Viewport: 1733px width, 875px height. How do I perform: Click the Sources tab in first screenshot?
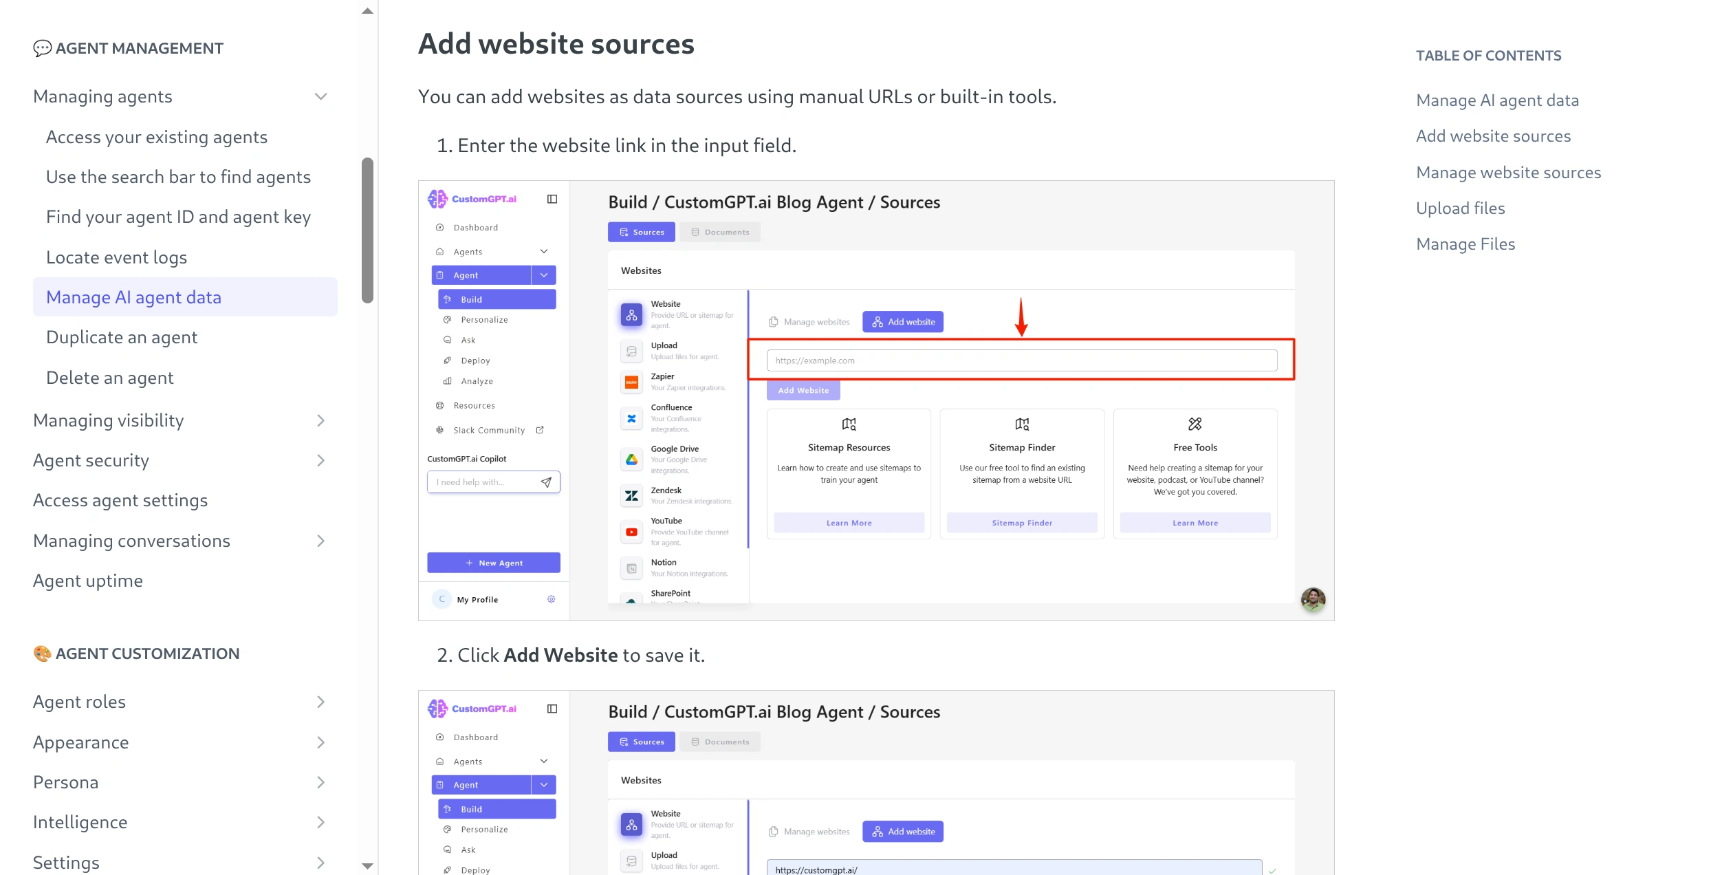click(642, 232)
